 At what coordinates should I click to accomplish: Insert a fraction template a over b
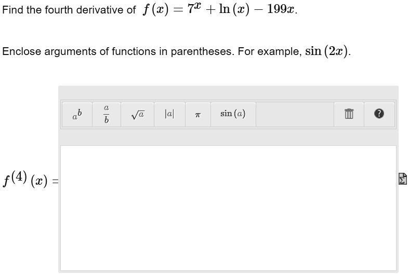(x=107, y=114)
